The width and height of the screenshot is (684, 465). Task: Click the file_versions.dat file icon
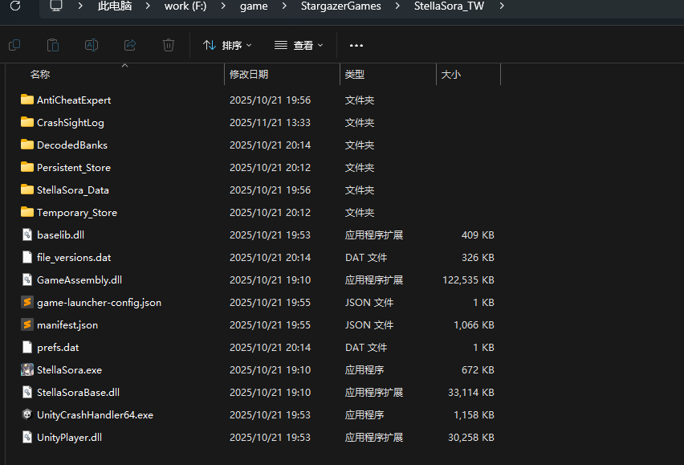(x=27, y=257)
